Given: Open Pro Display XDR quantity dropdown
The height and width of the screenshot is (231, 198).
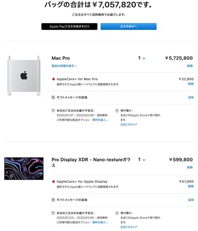Looking at the screenshot, I should point(142,159).
